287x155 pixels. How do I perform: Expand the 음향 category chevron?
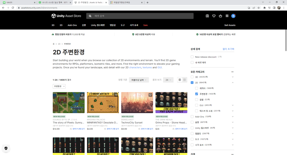(x=233, y=122)
